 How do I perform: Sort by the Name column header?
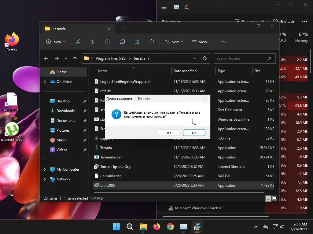pyautogui.click(x=103, y=71)
